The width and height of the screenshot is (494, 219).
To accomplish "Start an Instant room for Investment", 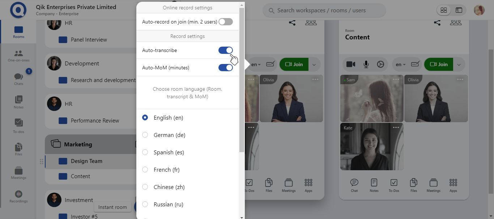I will pyautogui.click(x=112, y=207).
